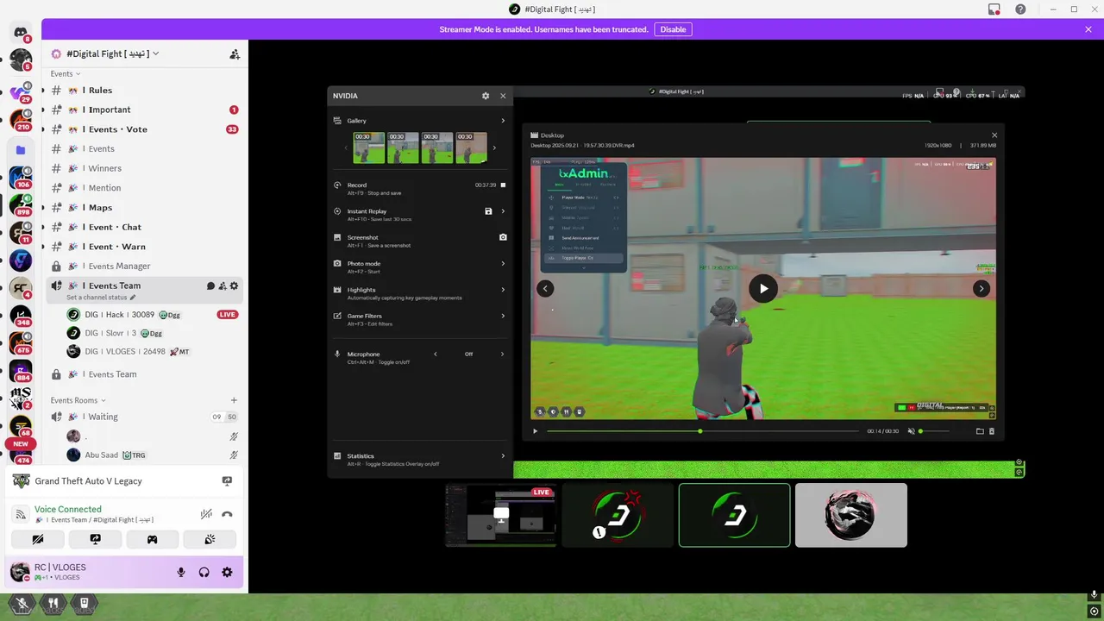1104x621 pixels.
Task: Click stream icon next to Grand Theft Auto V Legacy
Action: coord(227,481)
